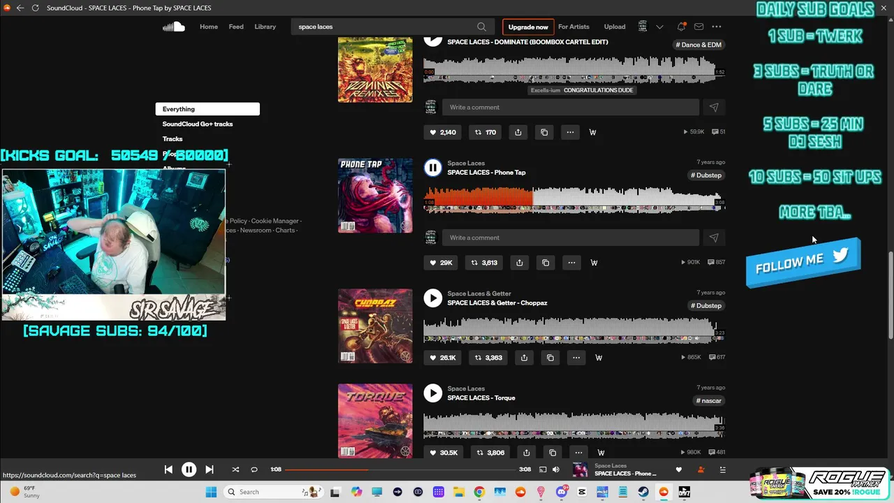
Task: Open the notifications bell
Action: (x=681, y=27)
